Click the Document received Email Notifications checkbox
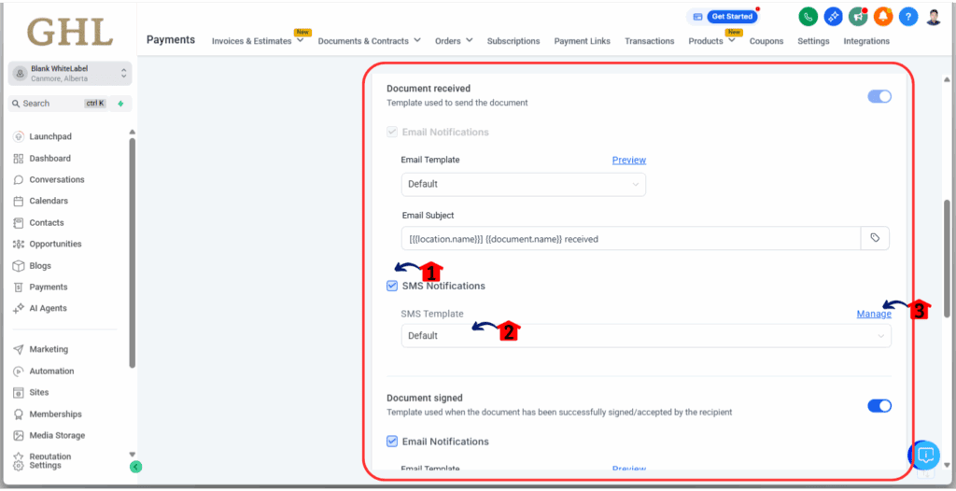Viewport: 956px width, 491px height. point(392,132)
